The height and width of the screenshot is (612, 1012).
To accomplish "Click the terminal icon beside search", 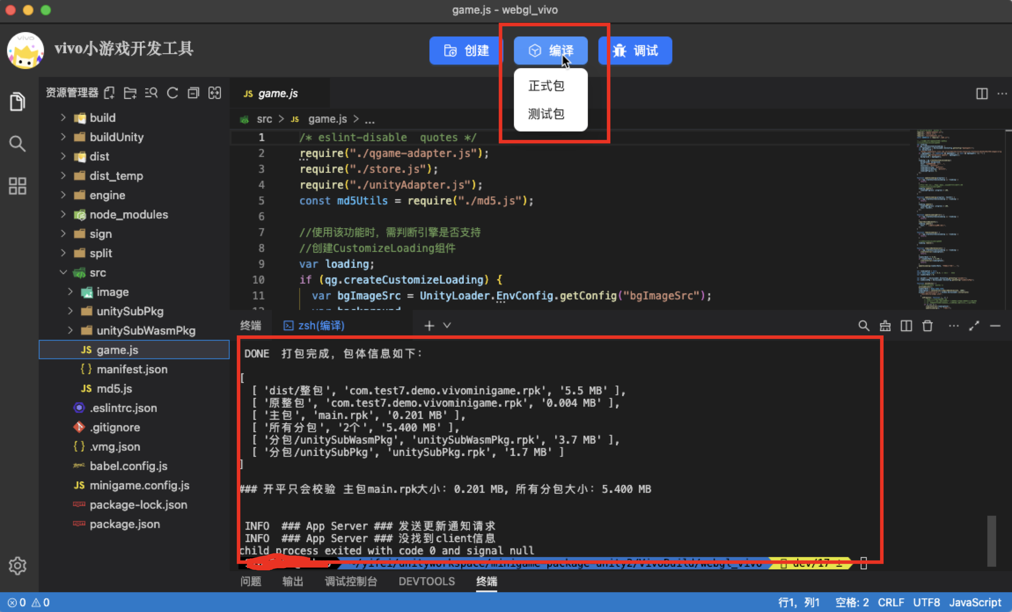I will point(885,326).
